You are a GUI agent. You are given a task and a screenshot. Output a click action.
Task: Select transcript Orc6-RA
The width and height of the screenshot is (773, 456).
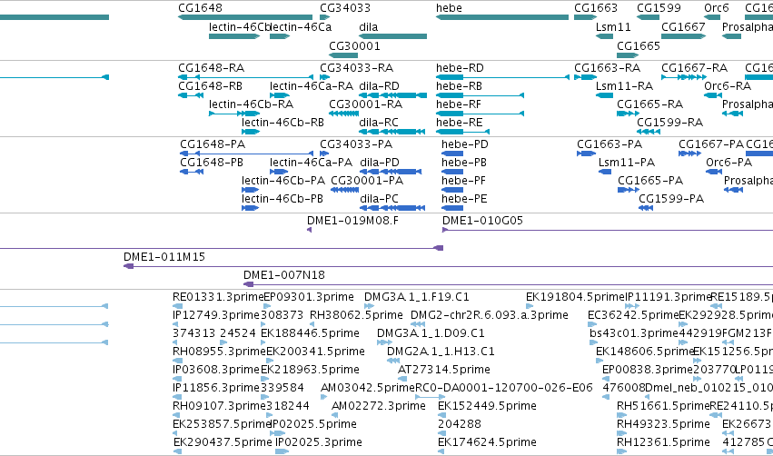pyautogui.click(x=713, y=95)
